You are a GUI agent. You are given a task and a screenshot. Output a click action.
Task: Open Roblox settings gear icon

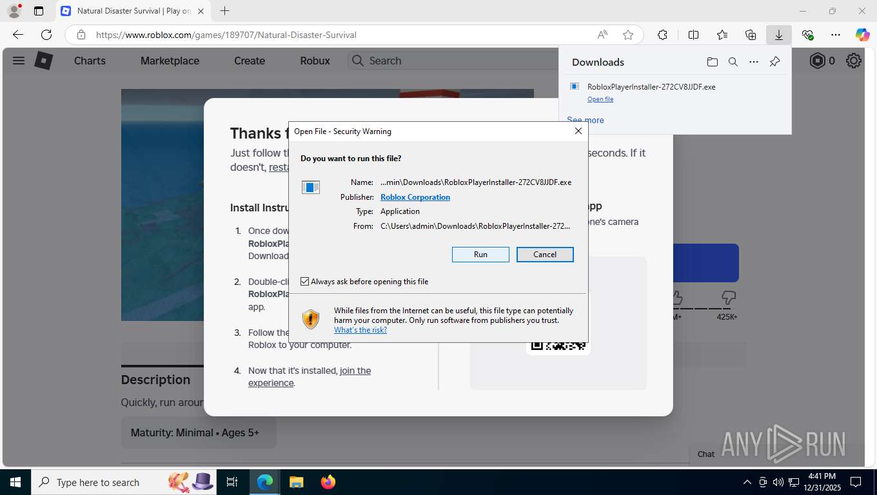[x=854, y=61]
